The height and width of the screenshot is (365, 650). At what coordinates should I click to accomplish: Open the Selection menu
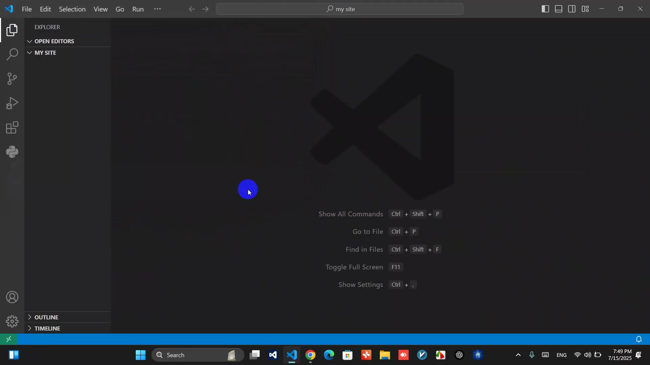(x=72, y=9)
